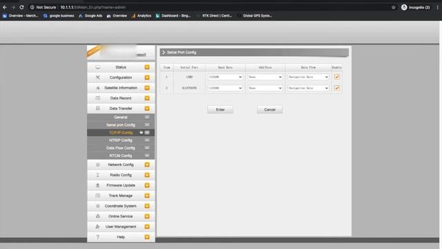
Task: Click the Cancel button
Action: click(x=269, y=109)
